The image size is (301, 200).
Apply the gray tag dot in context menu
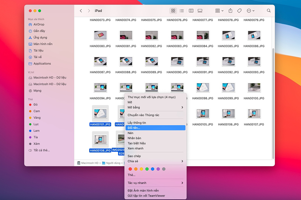coord(164,169)
